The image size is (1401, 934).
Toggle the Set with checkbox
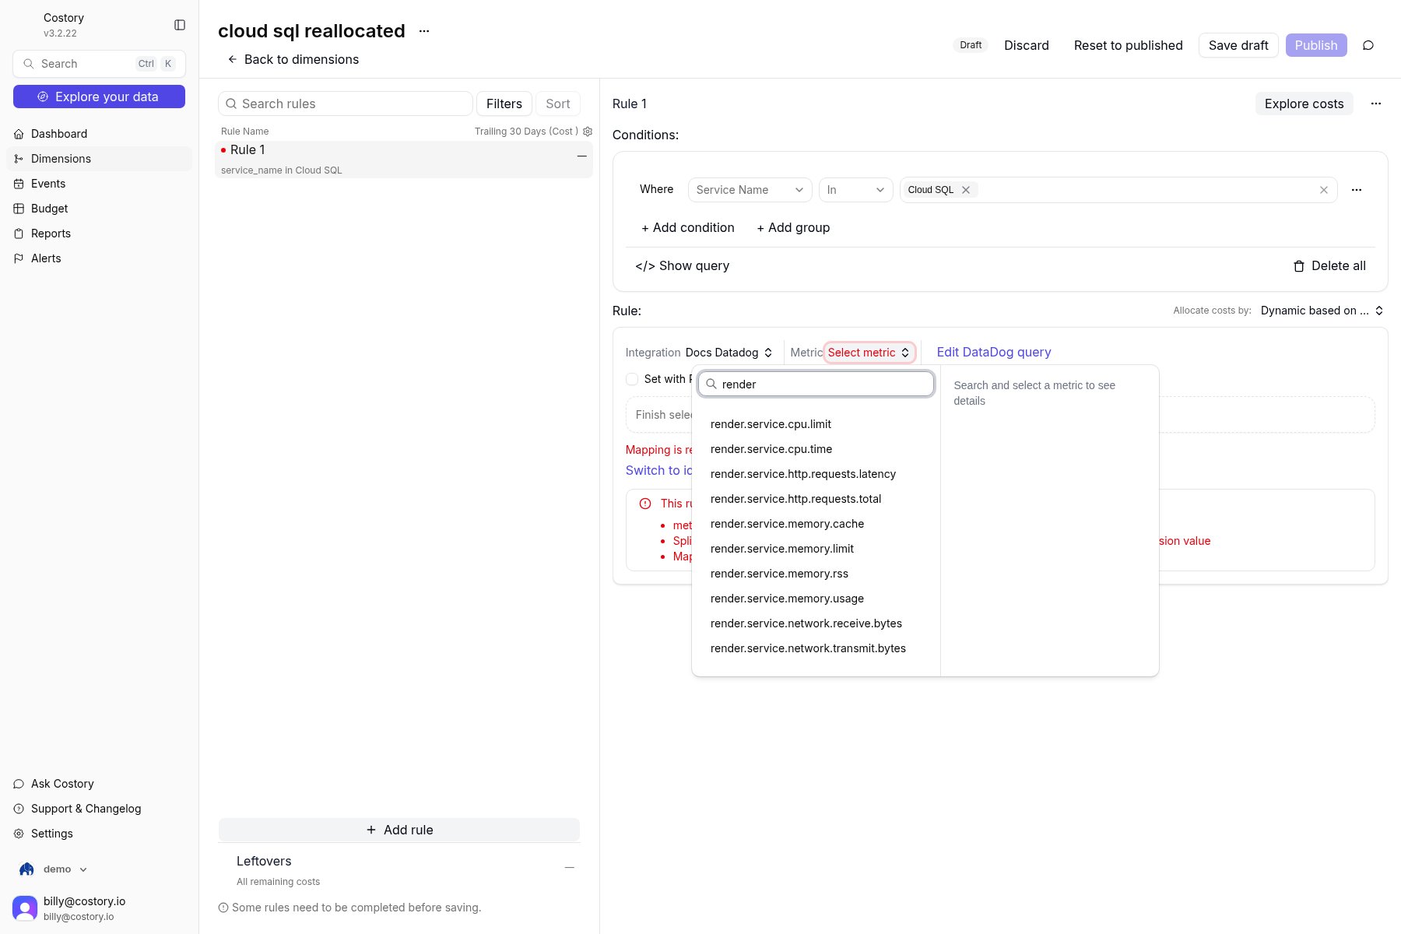632,379
